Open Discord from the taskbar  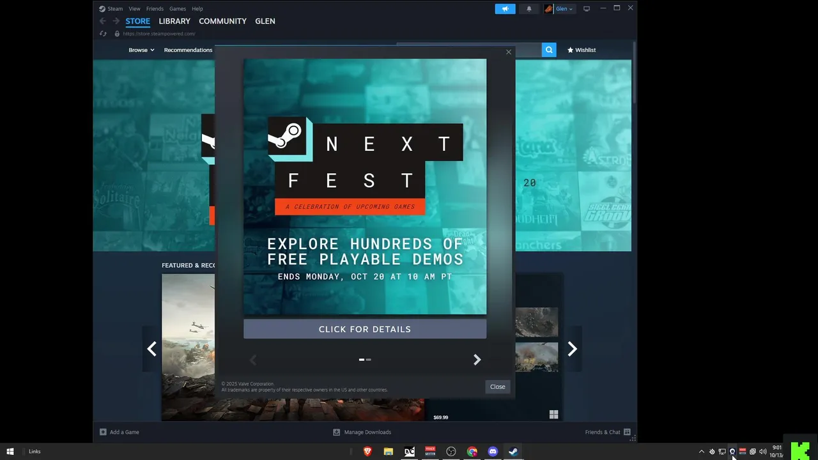[x=493, y=452]
